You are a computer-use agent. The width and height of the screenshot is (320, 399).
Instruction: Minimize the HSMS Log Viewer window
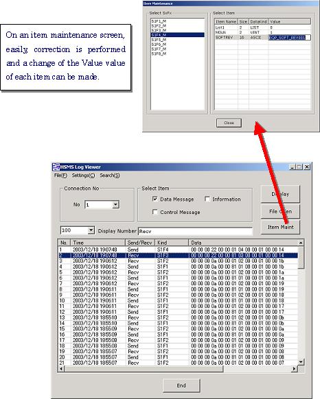coord(293,167)
